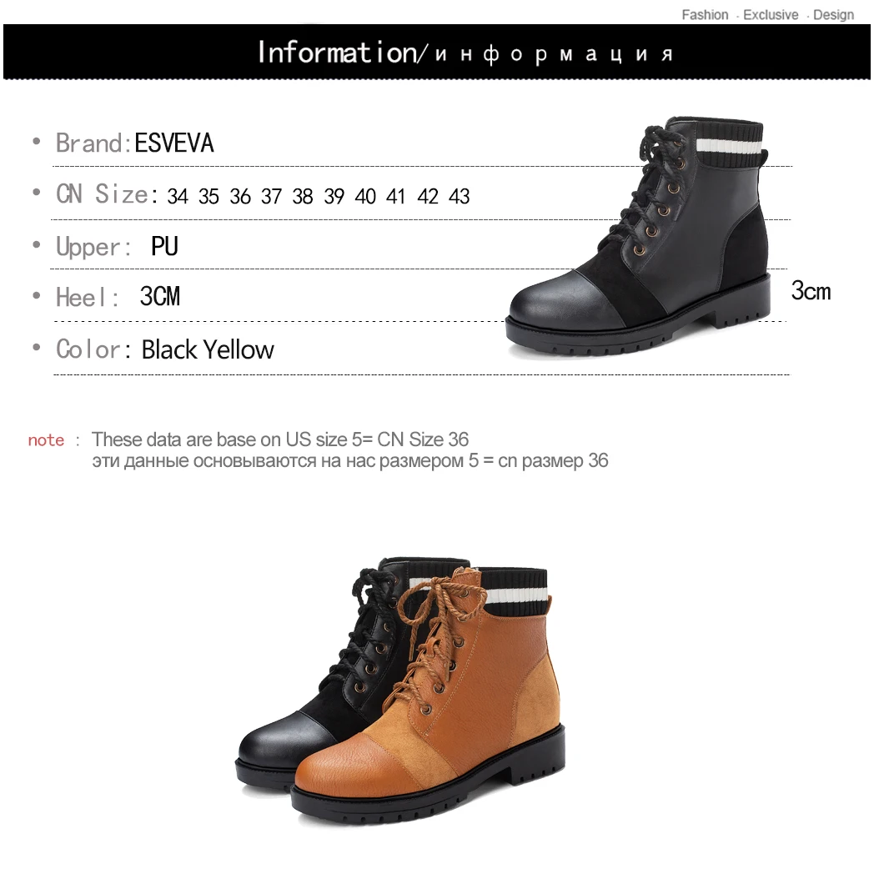
Task: Click the 3cm heel height label beside boot
Action: 811,291
